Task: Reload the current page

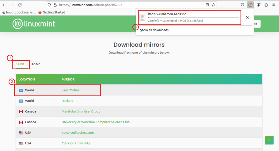Action: [20, 5]
